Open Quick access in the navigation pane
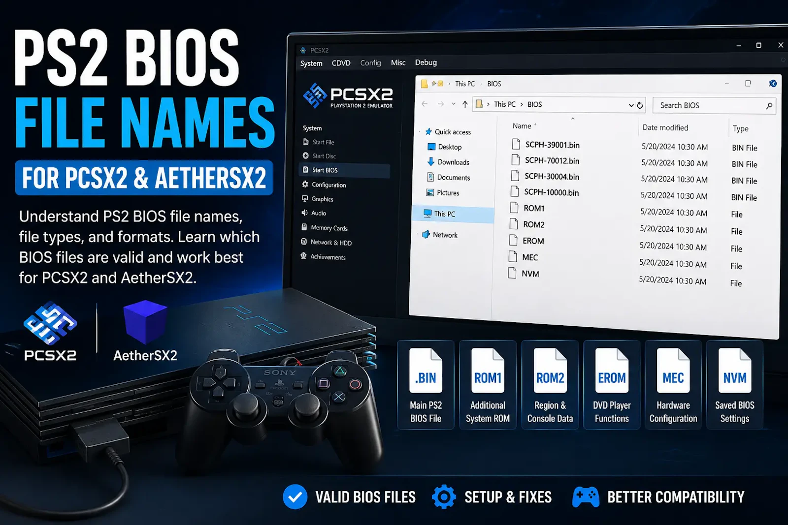Viewport: 788px width, 525px height. pos(448,132)
